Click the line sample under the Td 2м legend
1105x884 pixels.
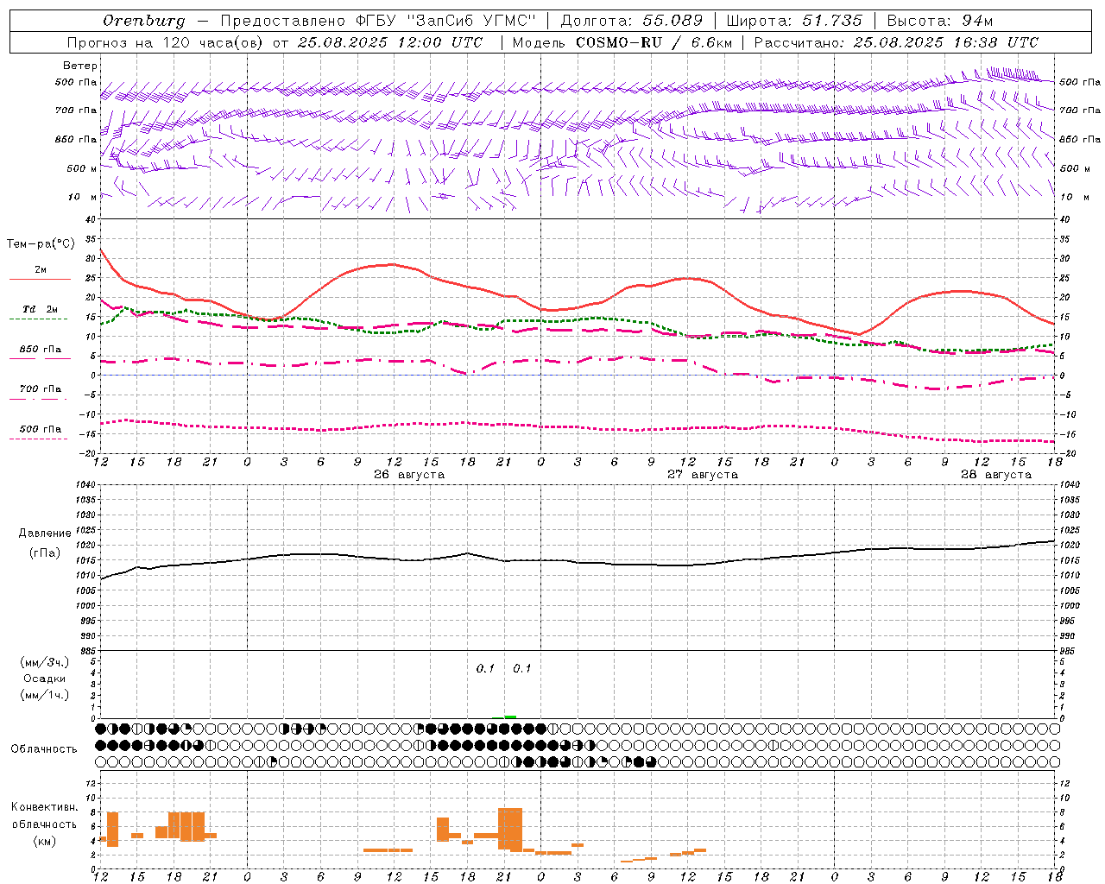pos(38,319)
